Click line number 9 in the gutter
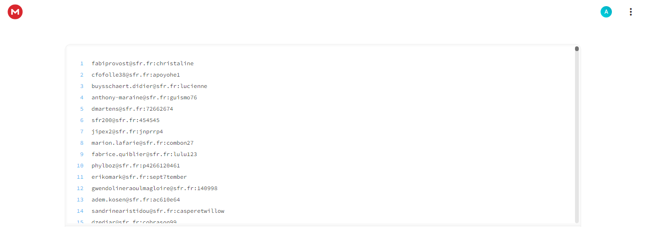The height and width of the screenshot is (227, 645). click(x=81, y=154)
